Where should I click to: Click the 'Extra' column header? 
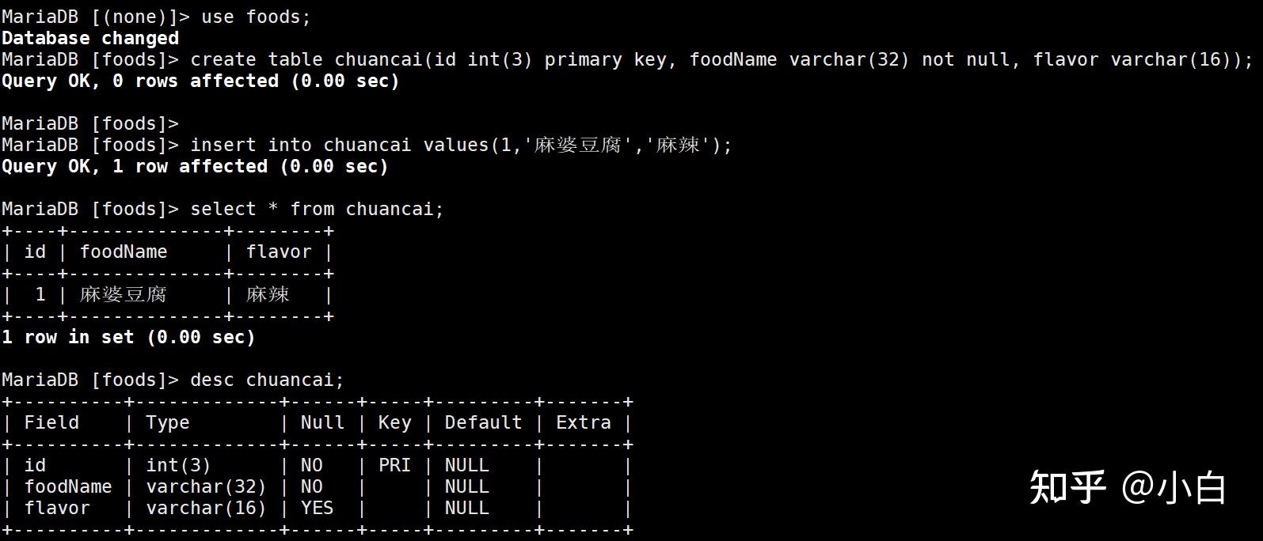click(x=584, y=422)
